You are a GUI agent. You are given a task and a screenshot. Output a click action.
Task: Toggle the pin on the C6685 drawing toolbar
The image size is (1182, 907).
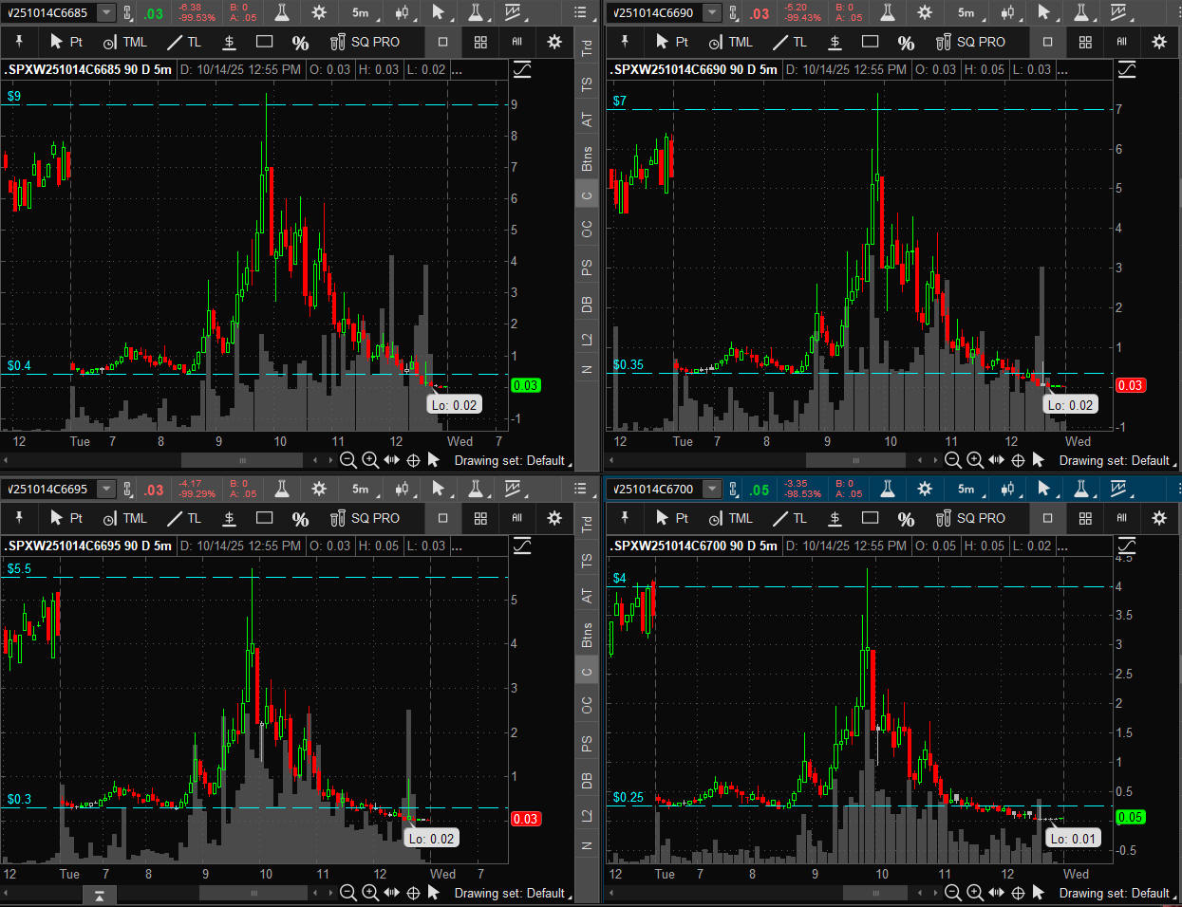[19, 42]
